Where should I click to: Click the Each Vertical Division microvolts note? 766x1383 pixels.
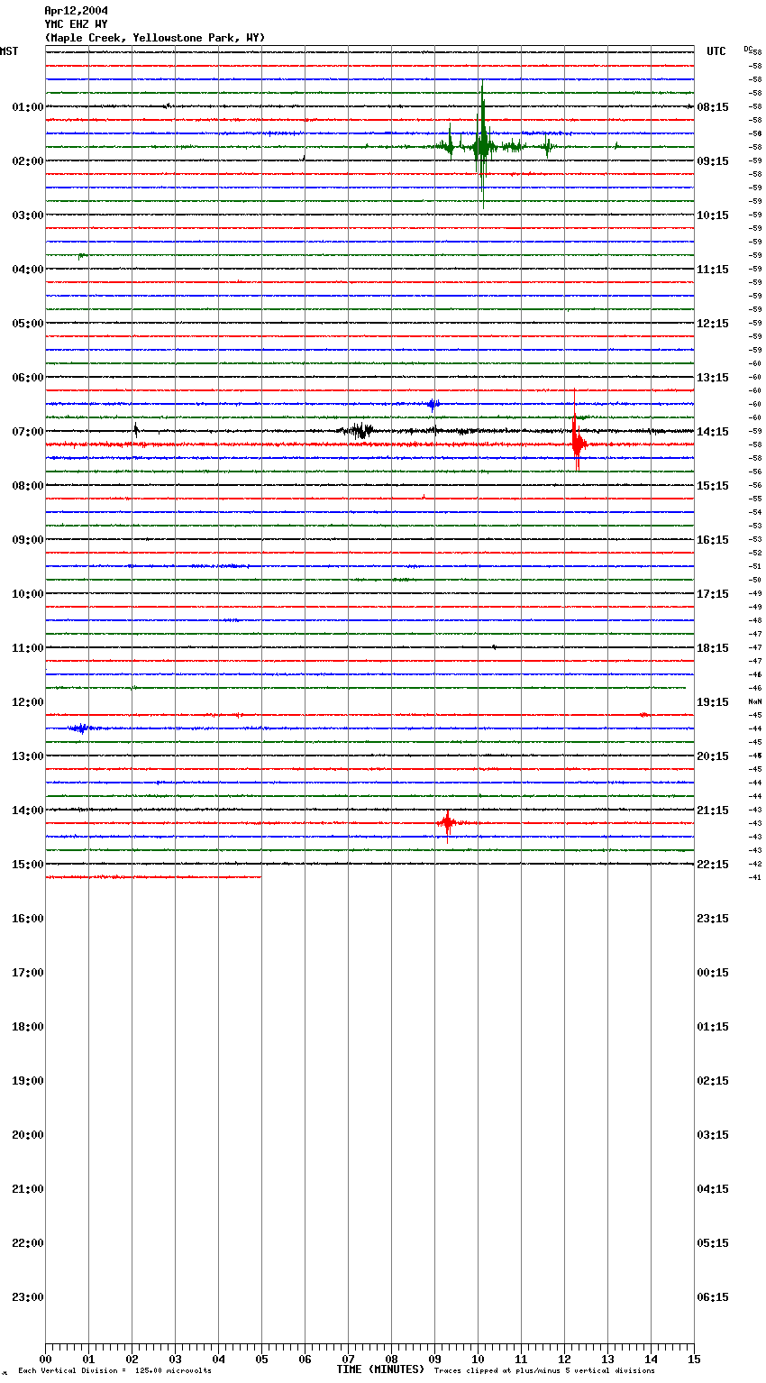click(114, 1371)
